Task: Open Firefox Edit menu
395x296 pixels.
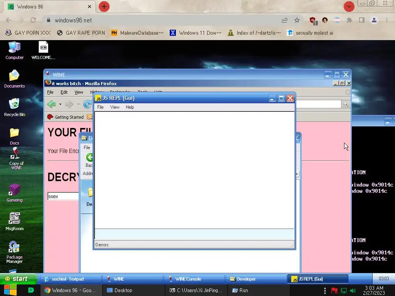Action: pyautogui.click(x=64, y=92)
